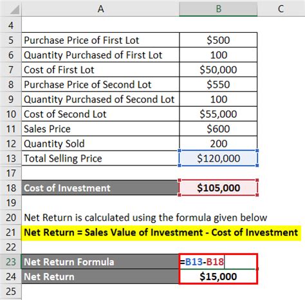Screen dimensions: 305x300
Task: Select row 13 header
Action: pos(11,158)
